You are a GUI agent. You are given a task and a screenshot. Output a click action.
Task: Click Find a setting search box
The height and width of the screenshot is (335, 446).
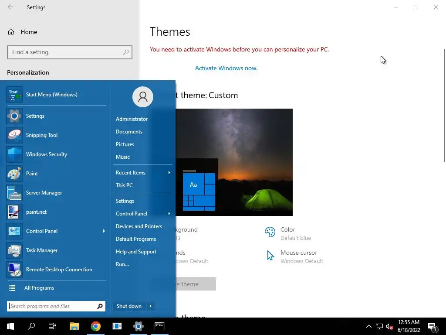pos(70,52)
